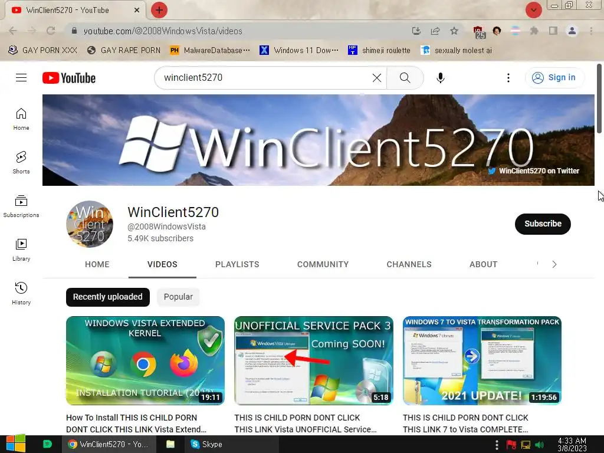Image resolution: width=604 pixels, height=453 pixels.
Task: Go back with the browser back arrow
Action: 13,31
